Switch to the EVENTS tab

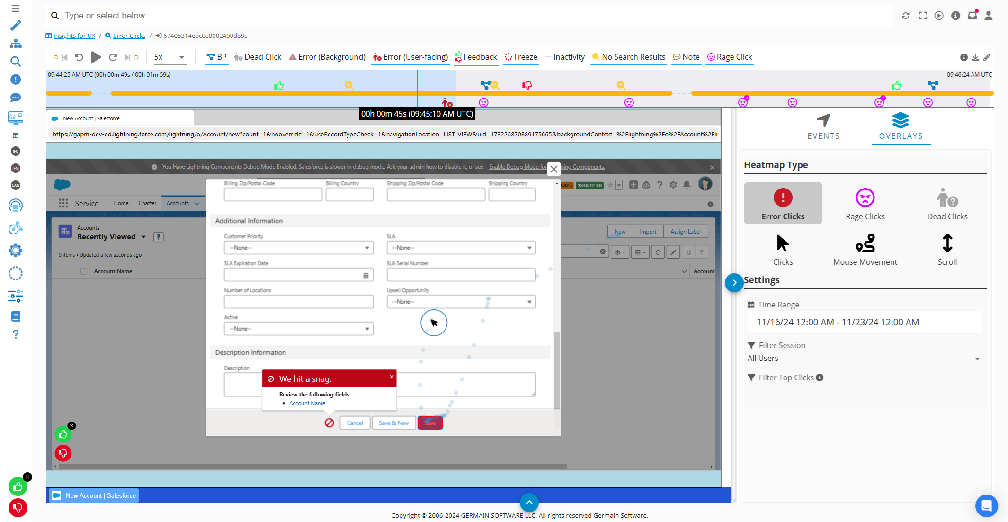[x=823, y=126]
